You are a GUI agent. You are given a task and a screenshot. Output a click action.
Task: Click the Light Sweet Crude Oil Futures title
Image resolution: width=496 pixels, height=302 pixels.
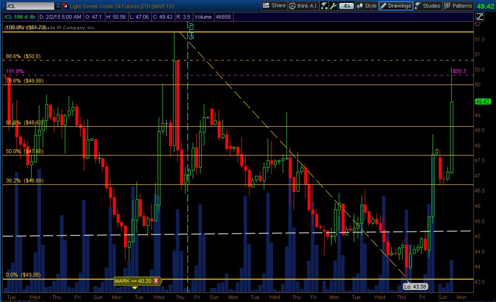[122, 6]
